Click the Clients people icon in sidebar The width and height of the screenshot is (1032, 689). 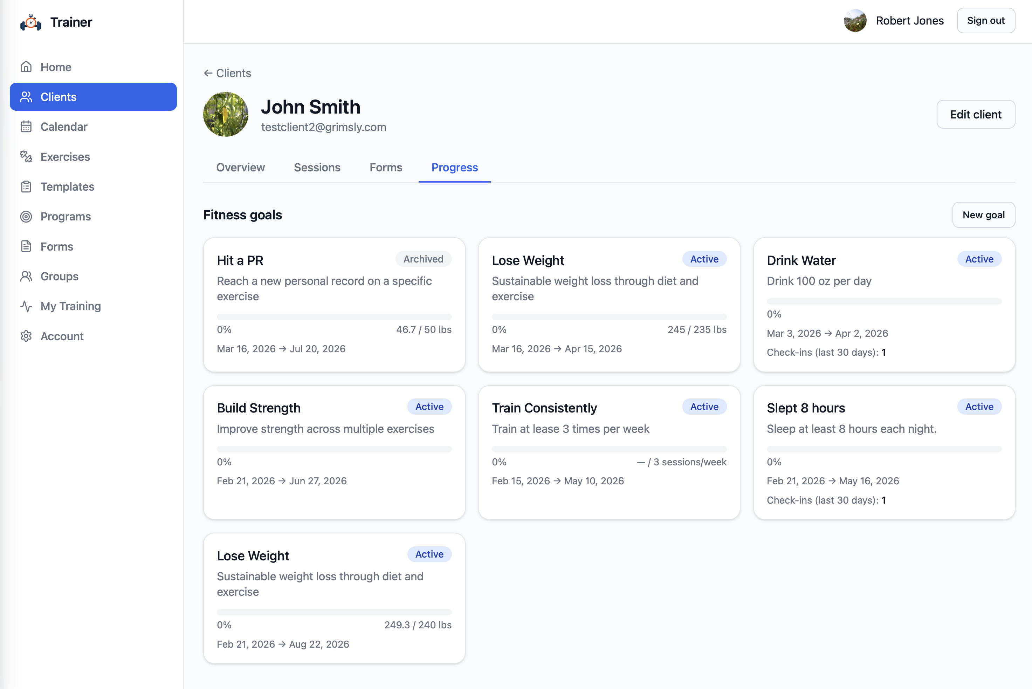[x=26, y=97]
